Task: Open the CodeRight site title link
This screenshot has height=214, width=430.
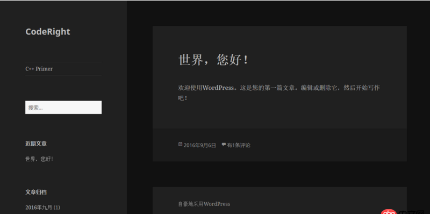Action: (x=48, y=32)
